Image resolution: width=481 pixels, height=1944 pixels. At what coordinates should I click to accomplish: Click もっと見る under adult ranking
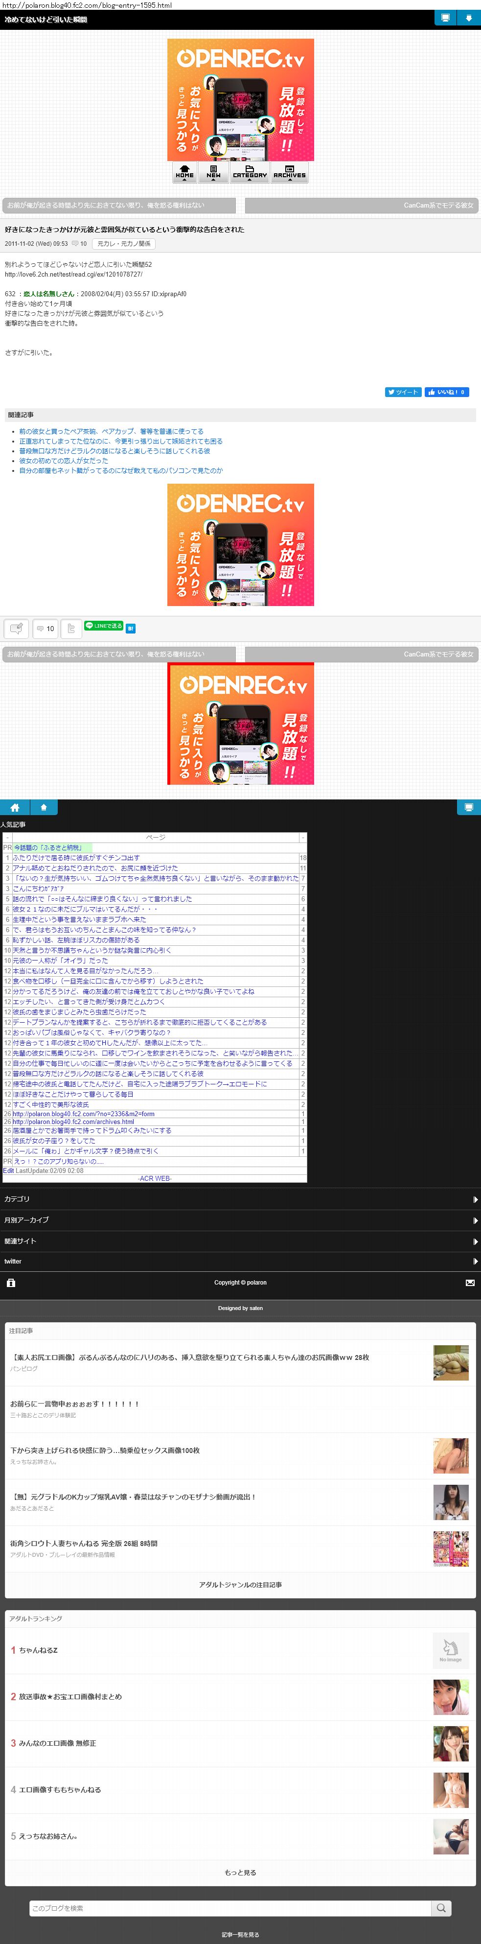[x=240, y=1872]
